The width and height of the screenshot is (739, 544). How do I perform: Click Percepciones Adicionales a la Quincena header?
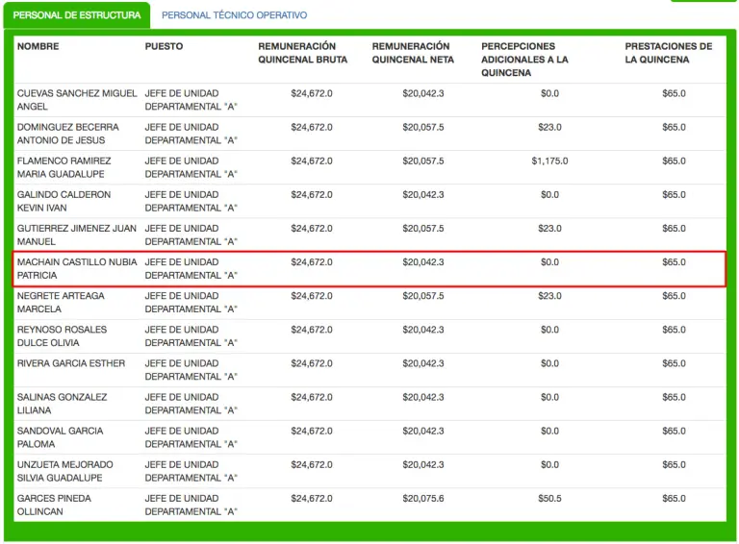(524, 60)
